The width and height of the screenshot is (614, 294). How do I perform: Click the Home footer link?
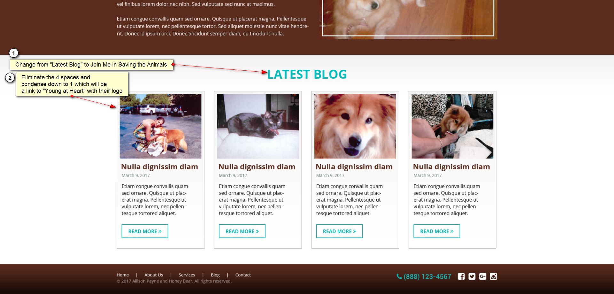pos(122,275)
